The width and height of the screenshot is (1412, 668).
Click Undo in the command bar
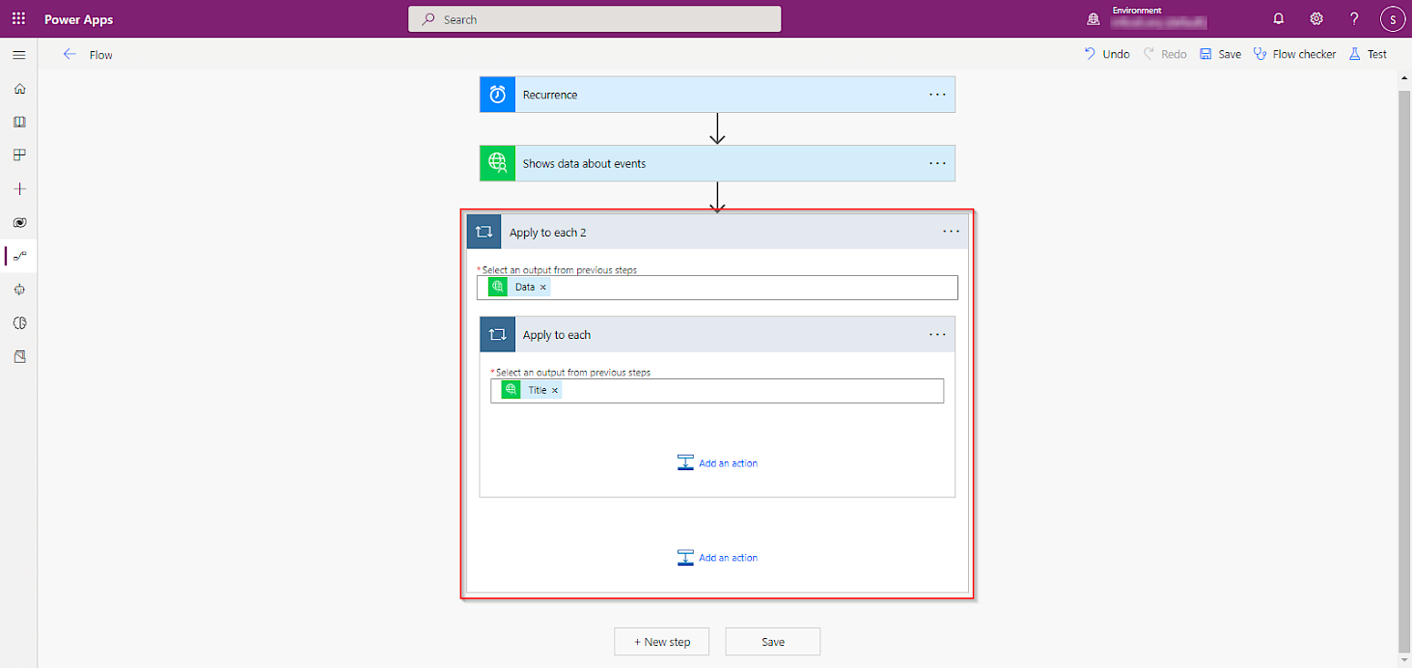1106,54
